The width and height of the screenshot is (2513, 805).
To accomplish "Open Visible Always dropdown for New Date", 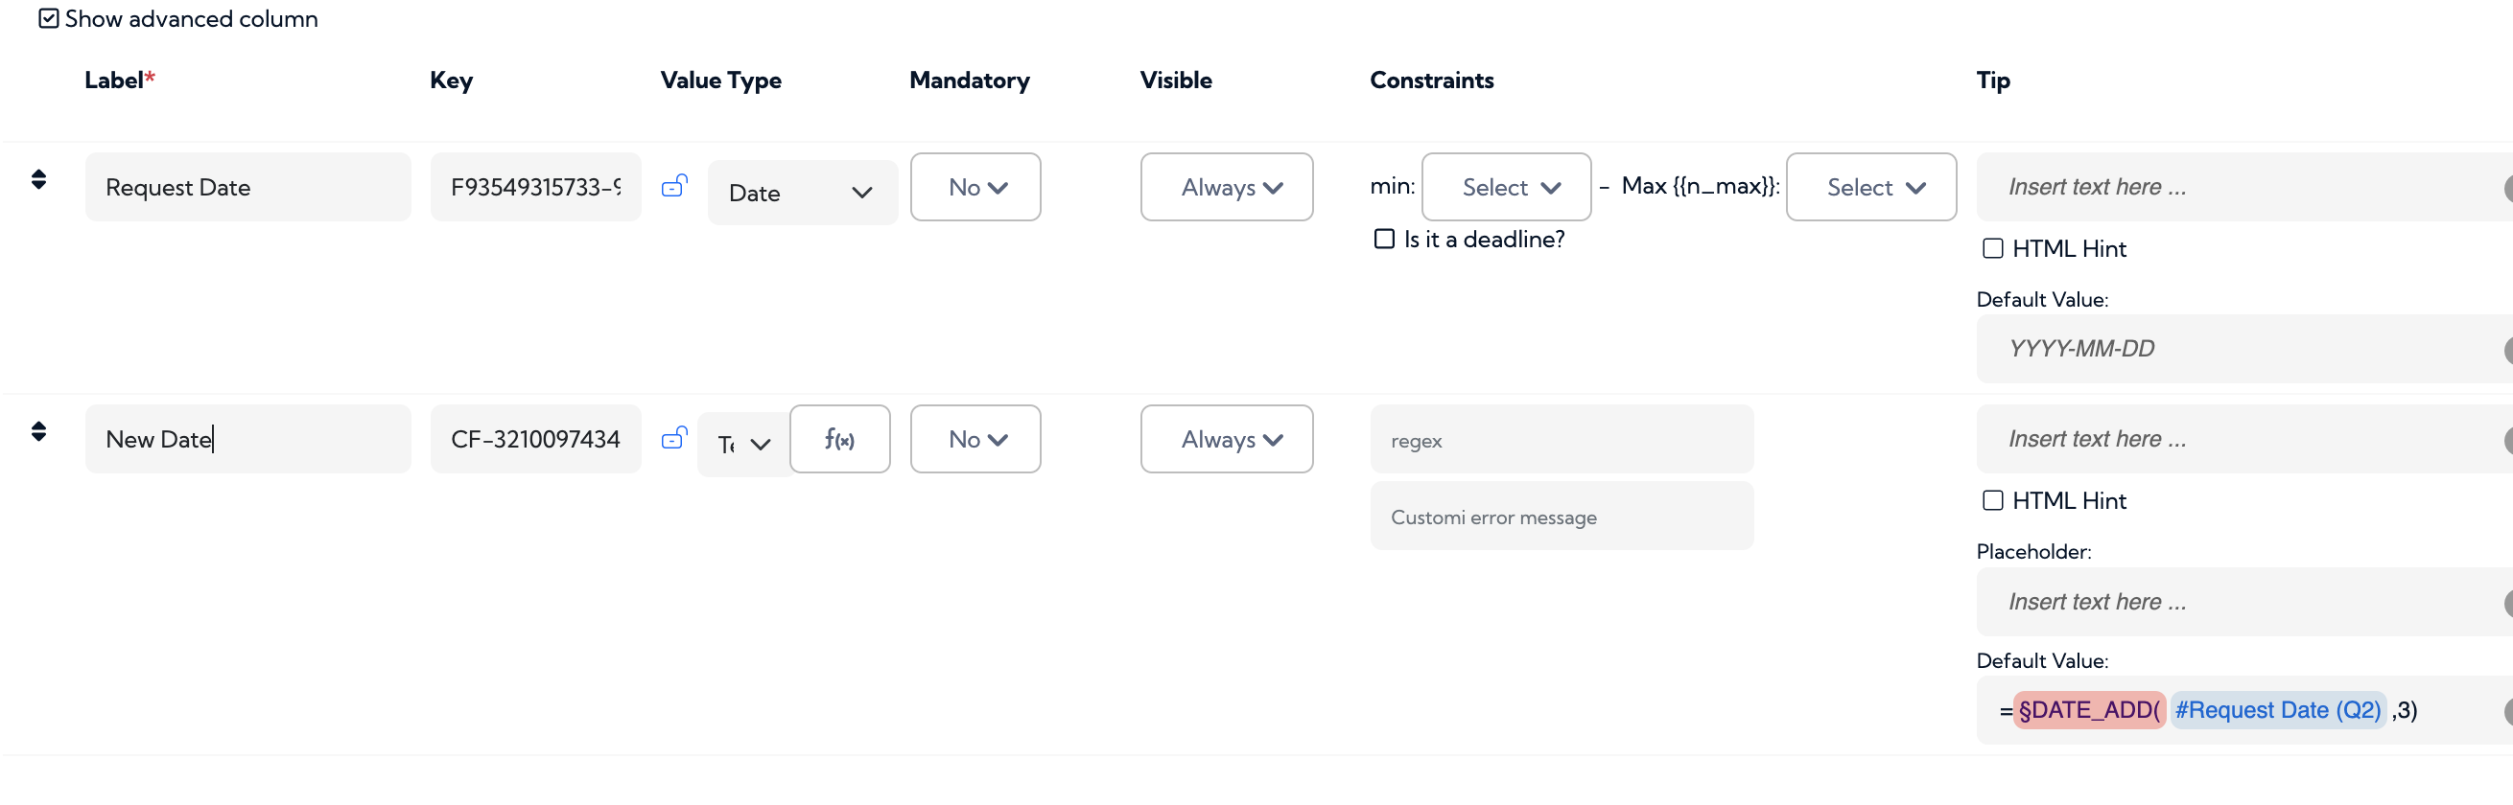I will (x=1227, y=440).
